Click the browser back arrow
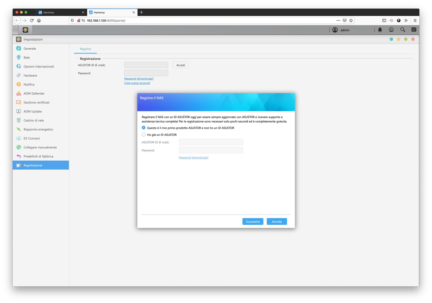 tap(17, 20)
